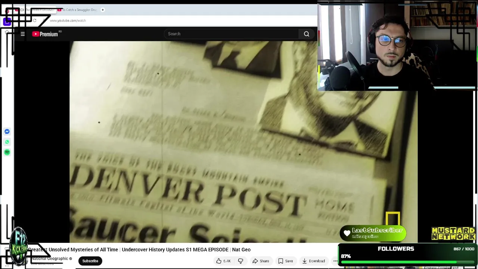
Task: Open Spotify in the browser sidebar
Action: click(7, 152)
